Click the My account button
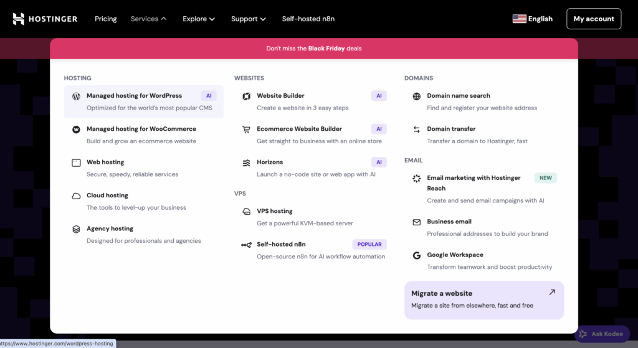Screen dimensions: 638x348 pos(593,19)
